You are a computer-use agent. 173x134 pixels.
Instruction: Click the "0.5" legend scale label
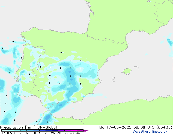pyautogui.click(x=10, y=133)
